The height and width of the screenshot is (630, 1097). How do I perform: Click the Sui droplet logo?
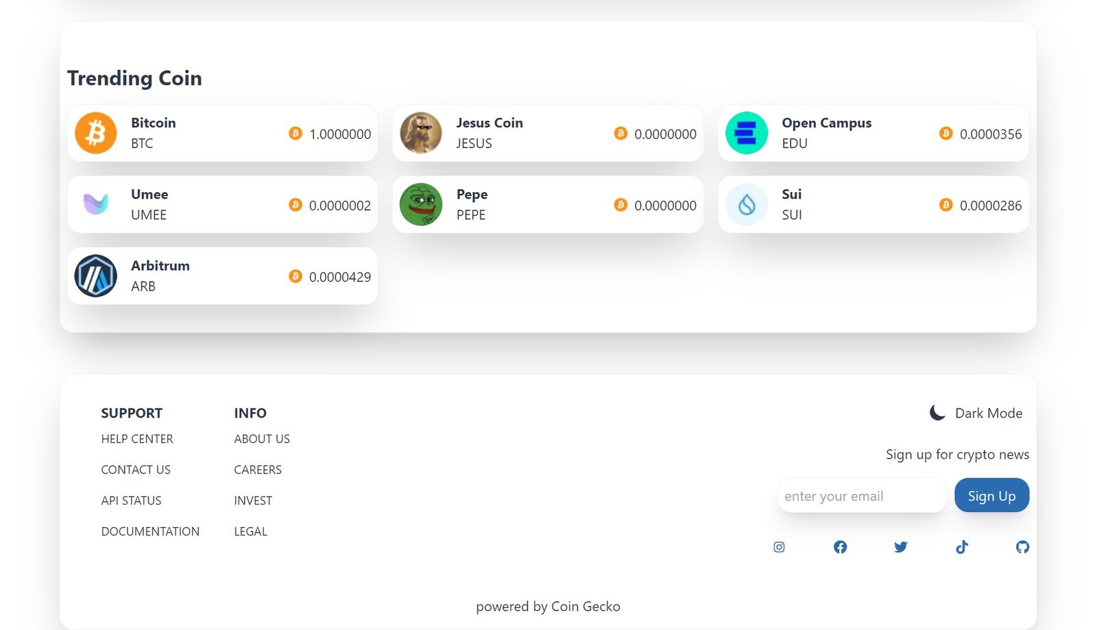point(747,204)
